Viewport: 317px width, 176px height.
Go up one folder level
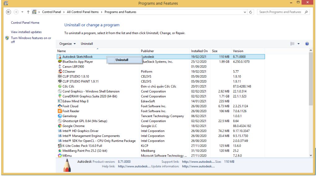tap(28, 12)
